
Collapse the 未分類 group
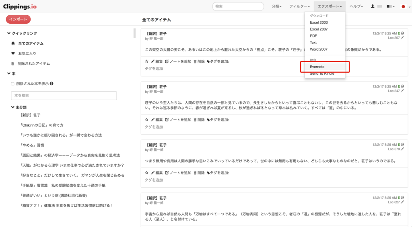coord(19,107)
